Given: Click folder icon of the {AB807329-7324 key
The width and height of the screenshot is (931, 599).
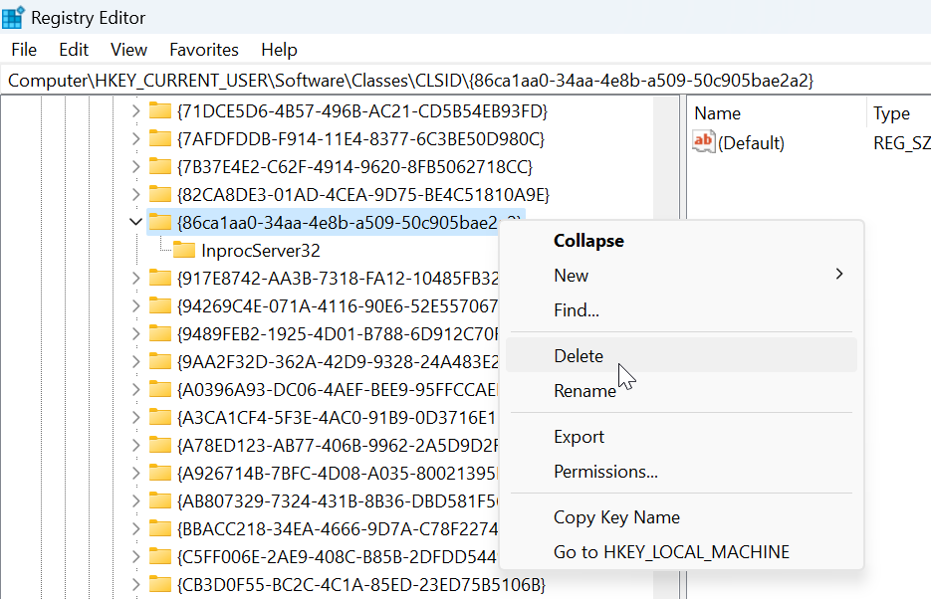Looking at the screenshot, I should coord(159,500).
